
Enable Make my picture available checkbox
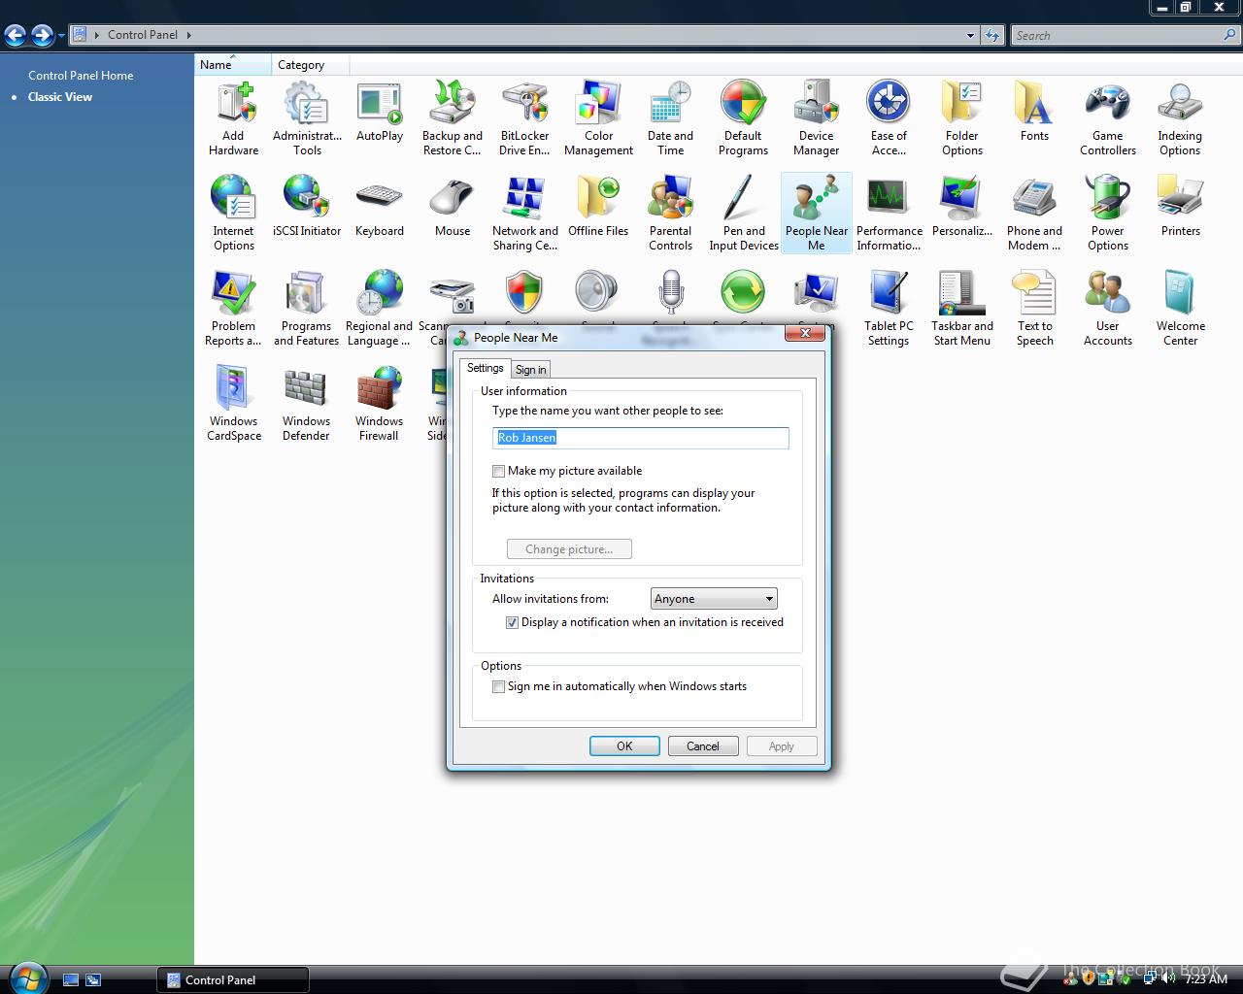[x=499, y=471]
